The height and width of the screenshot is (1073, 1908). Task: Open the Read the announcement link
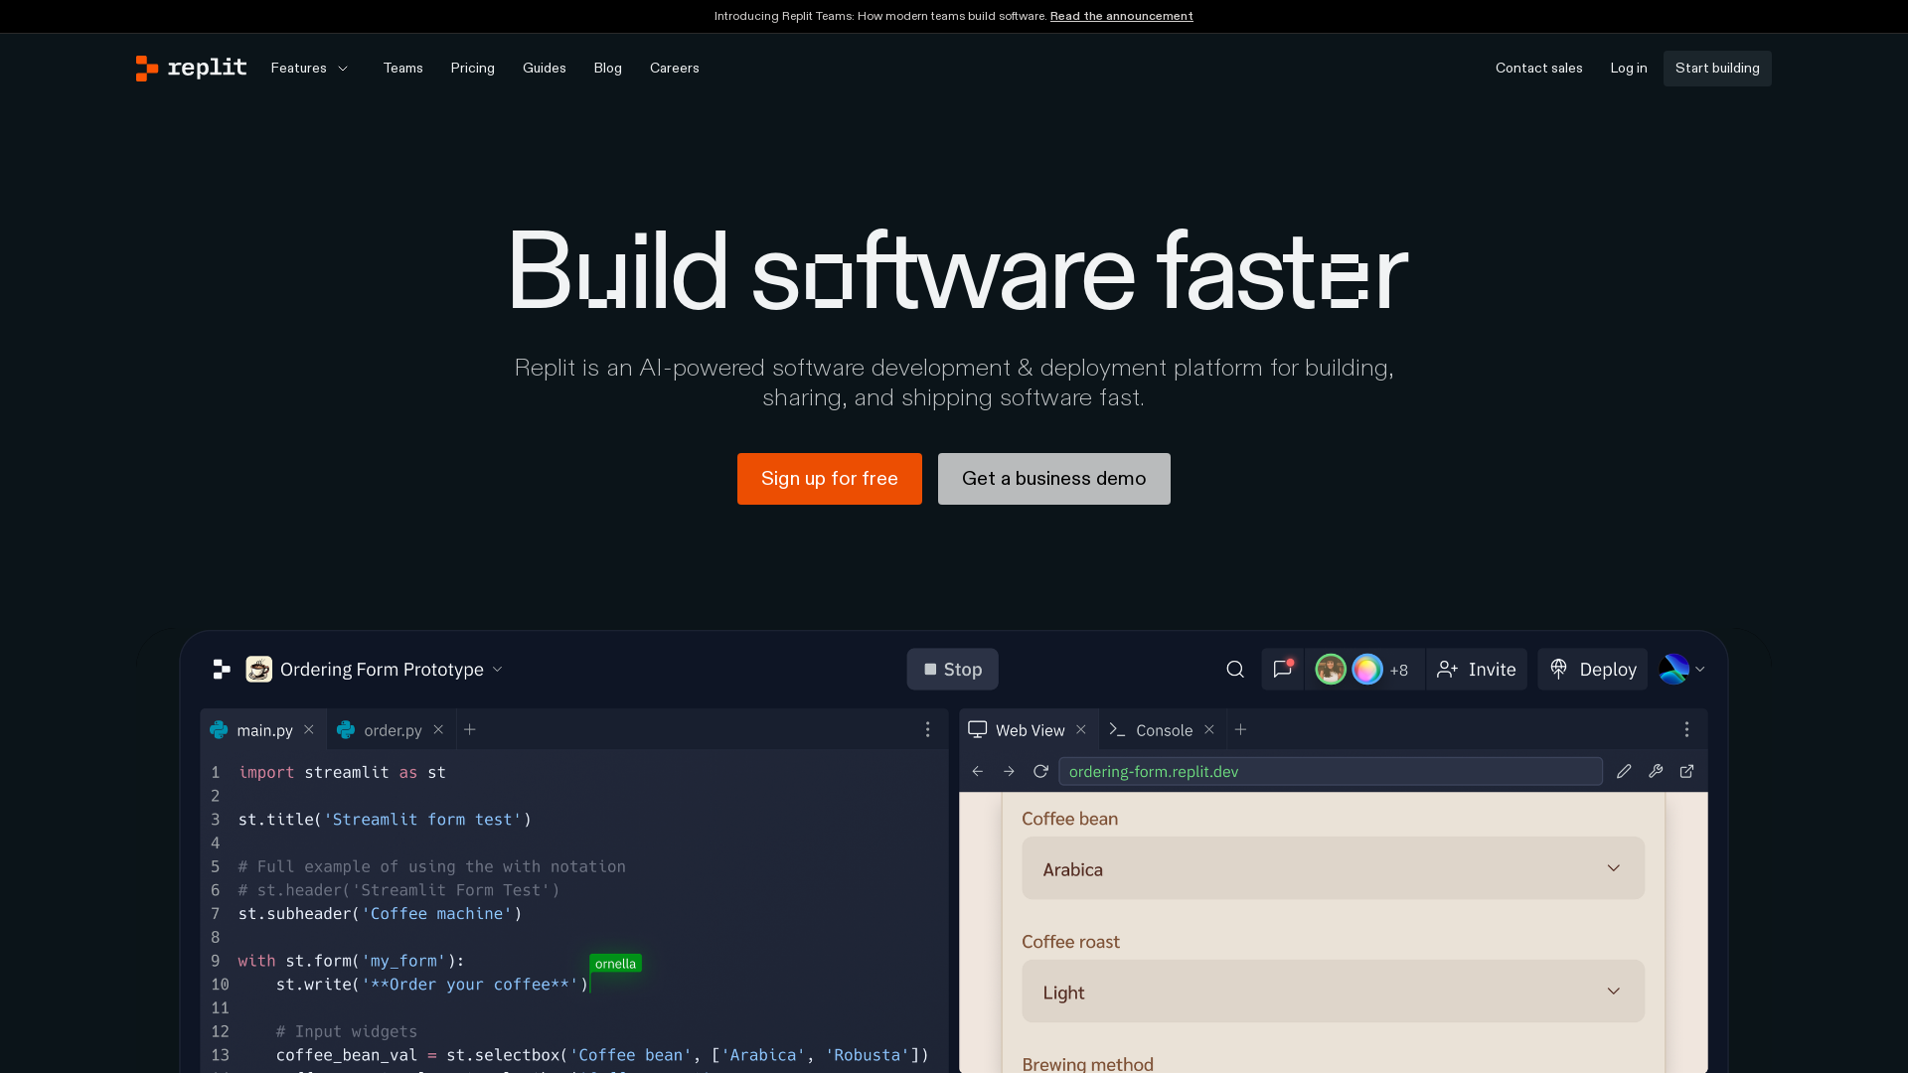click(1121, 16)
